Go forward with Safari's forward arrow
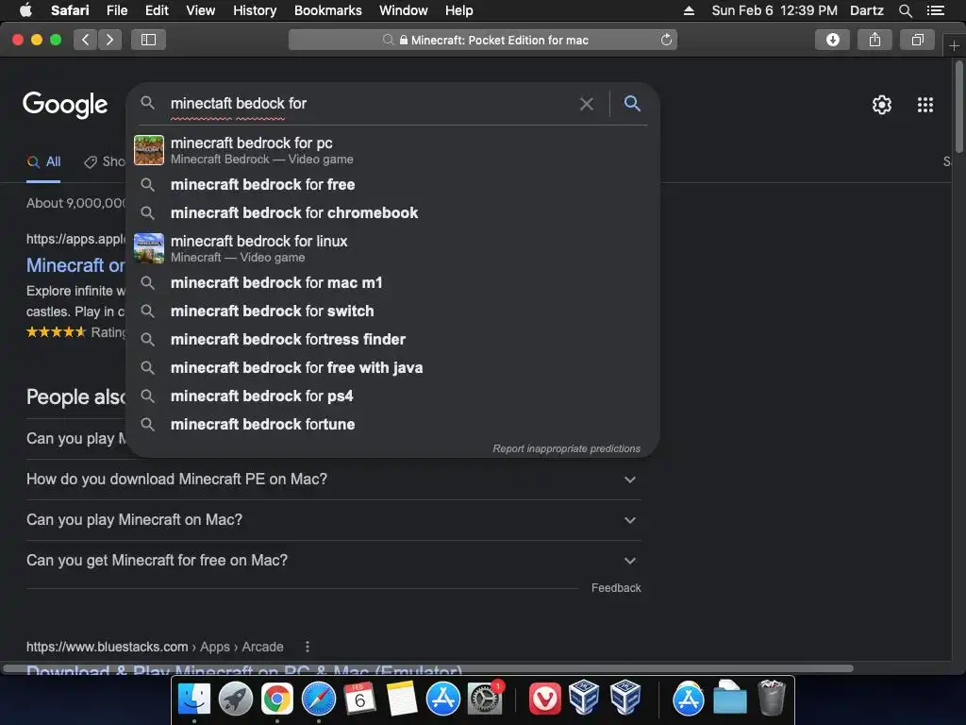This screenshot has width=966, height=725. tap(109, 40)
